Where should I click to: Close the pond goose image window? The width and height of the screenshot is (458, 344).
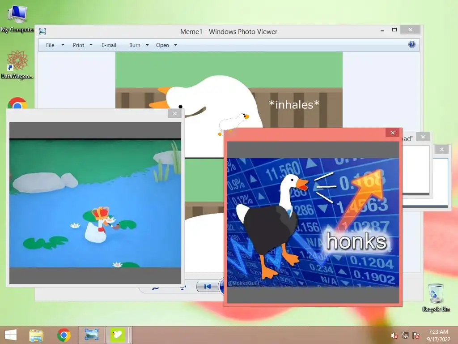tap(175, 113)
